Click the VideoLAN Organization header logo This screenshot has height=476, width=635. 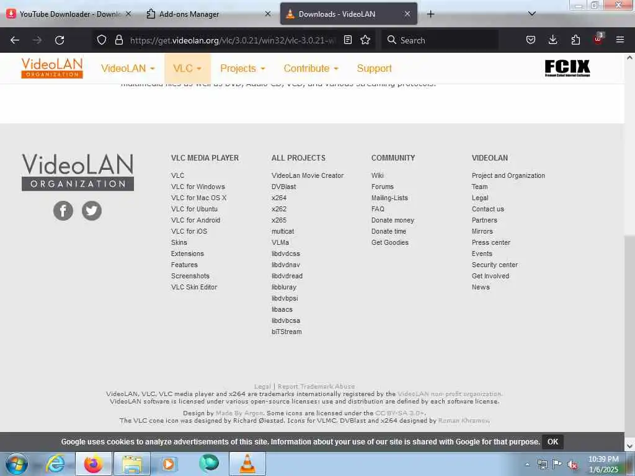[x=52, y=68]
